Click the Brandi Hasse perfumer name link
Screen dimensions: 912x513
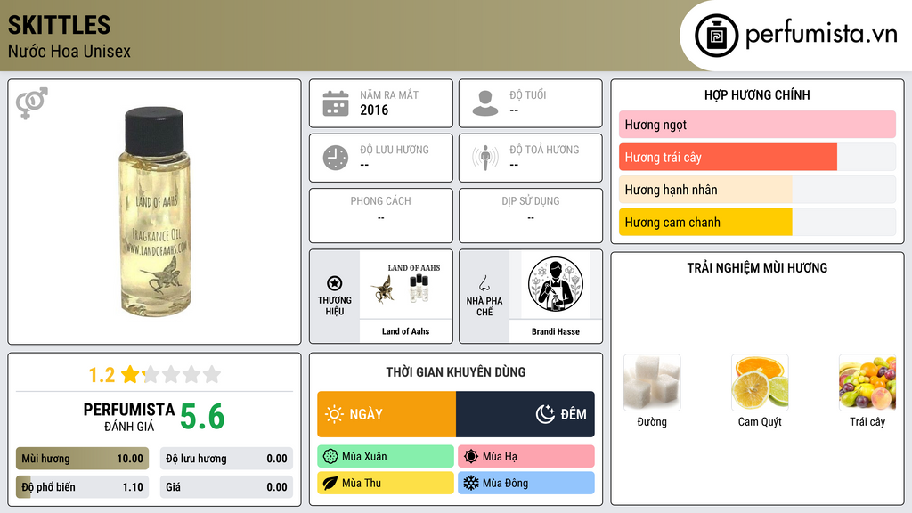(556, 331)
